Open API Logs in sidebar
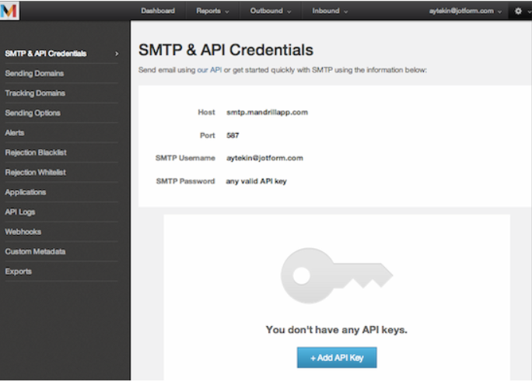 click(x=20, y=212)
